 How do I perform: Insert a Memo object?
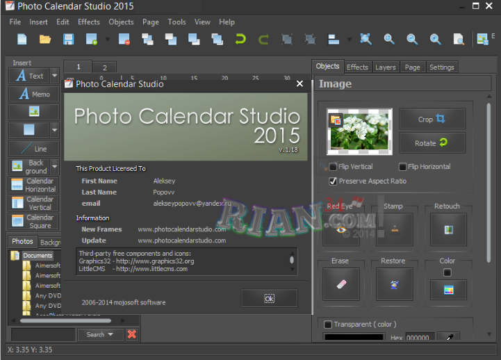(34, 94)
